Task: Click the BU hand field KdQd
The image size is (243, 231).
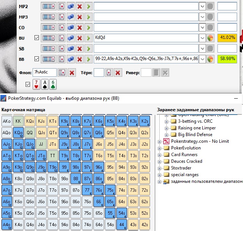Action: 146,38
